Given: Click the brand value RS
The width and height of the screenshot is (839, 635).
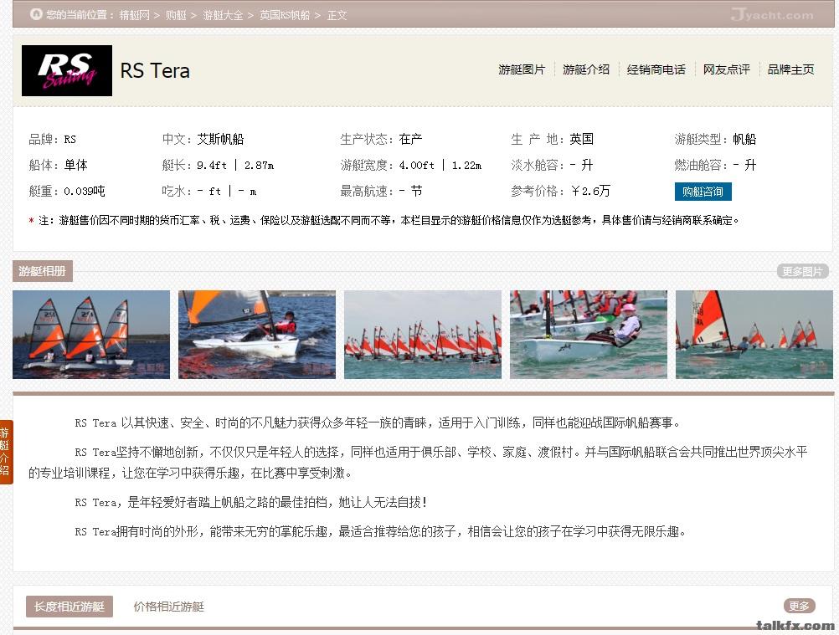Looking at the screenshot, I should (70, 140).
